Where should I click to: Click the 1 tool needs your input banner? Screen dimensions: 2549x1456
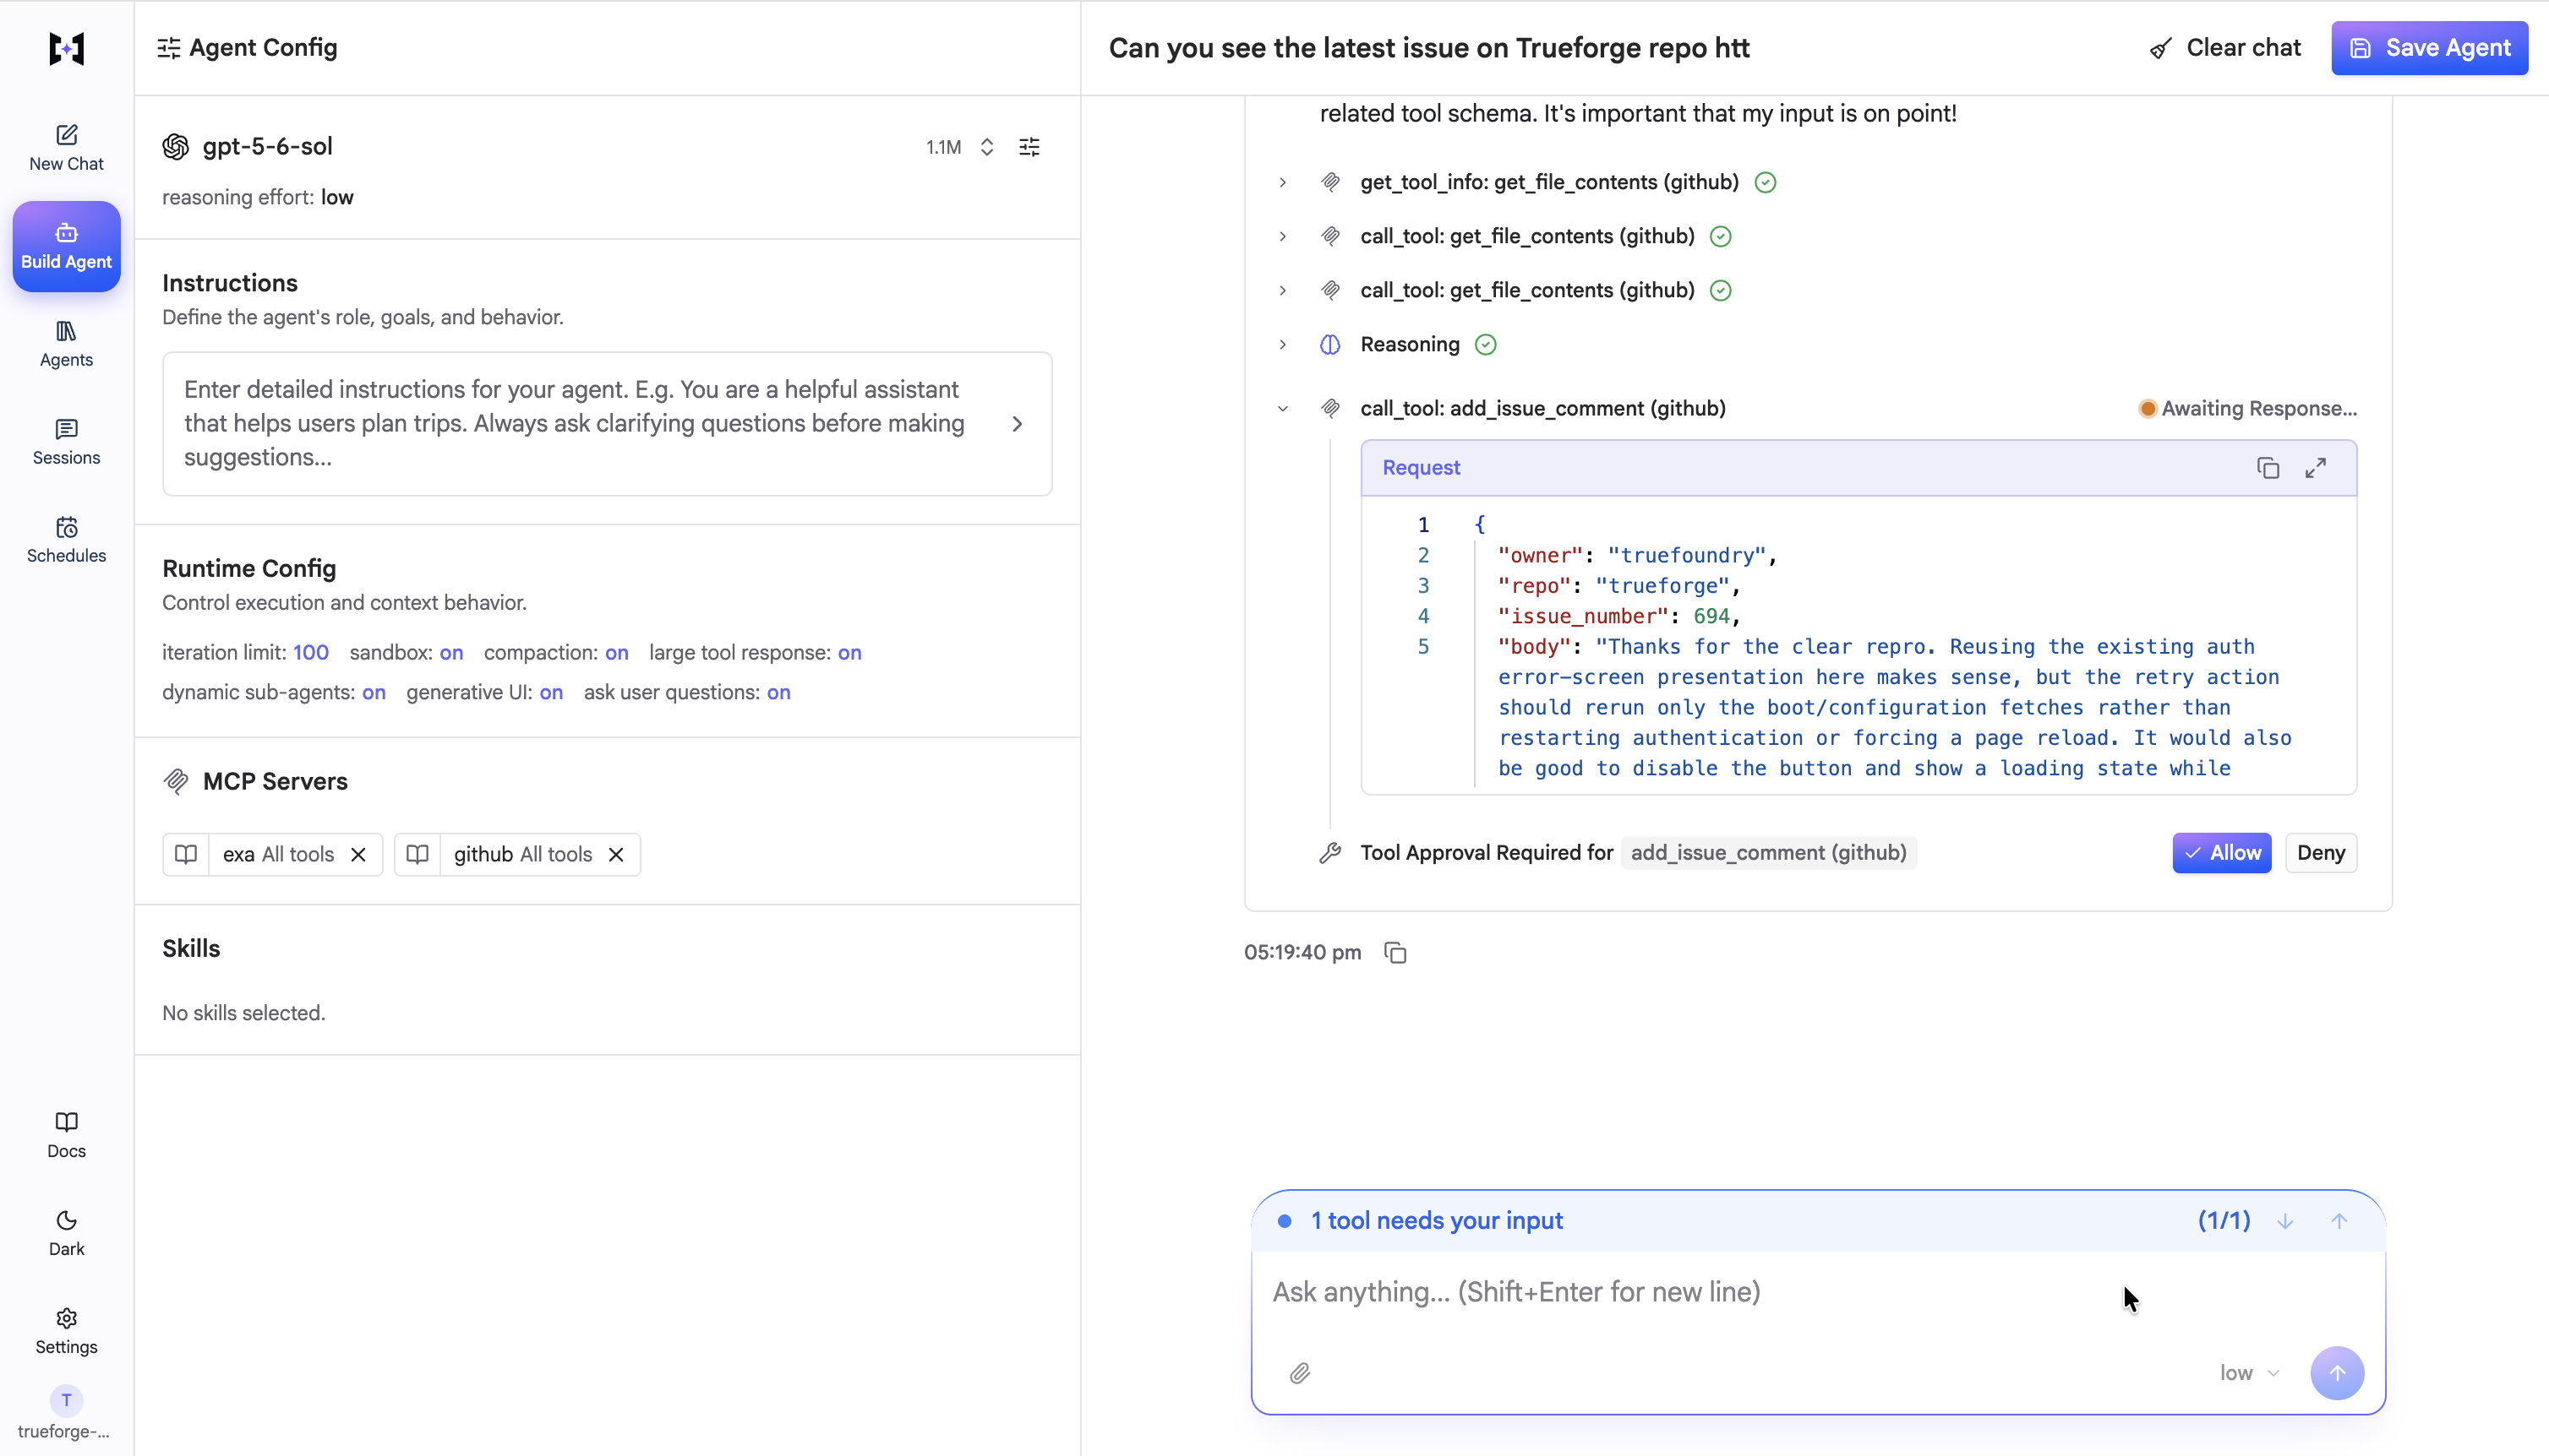[1818, 1220]
